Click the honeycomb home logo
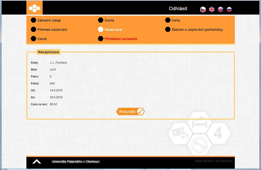The width and height of the screenshot is (261, 170). (34, 8)
